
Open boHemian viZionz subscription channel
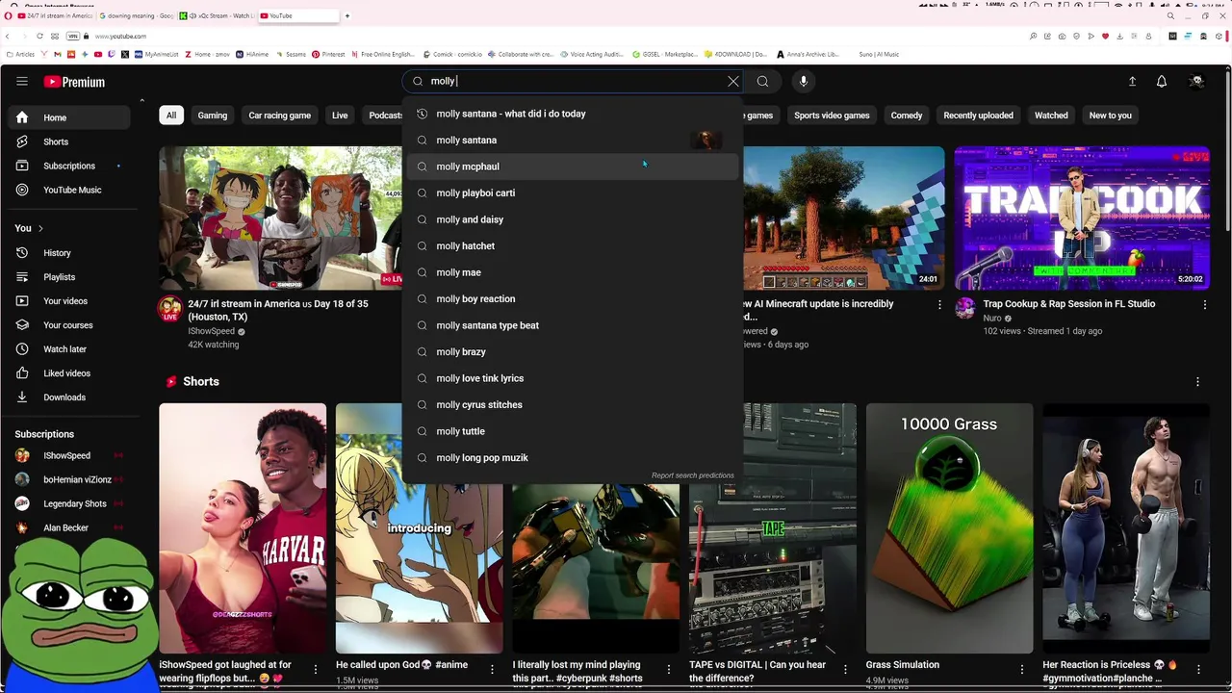[67, 479]
